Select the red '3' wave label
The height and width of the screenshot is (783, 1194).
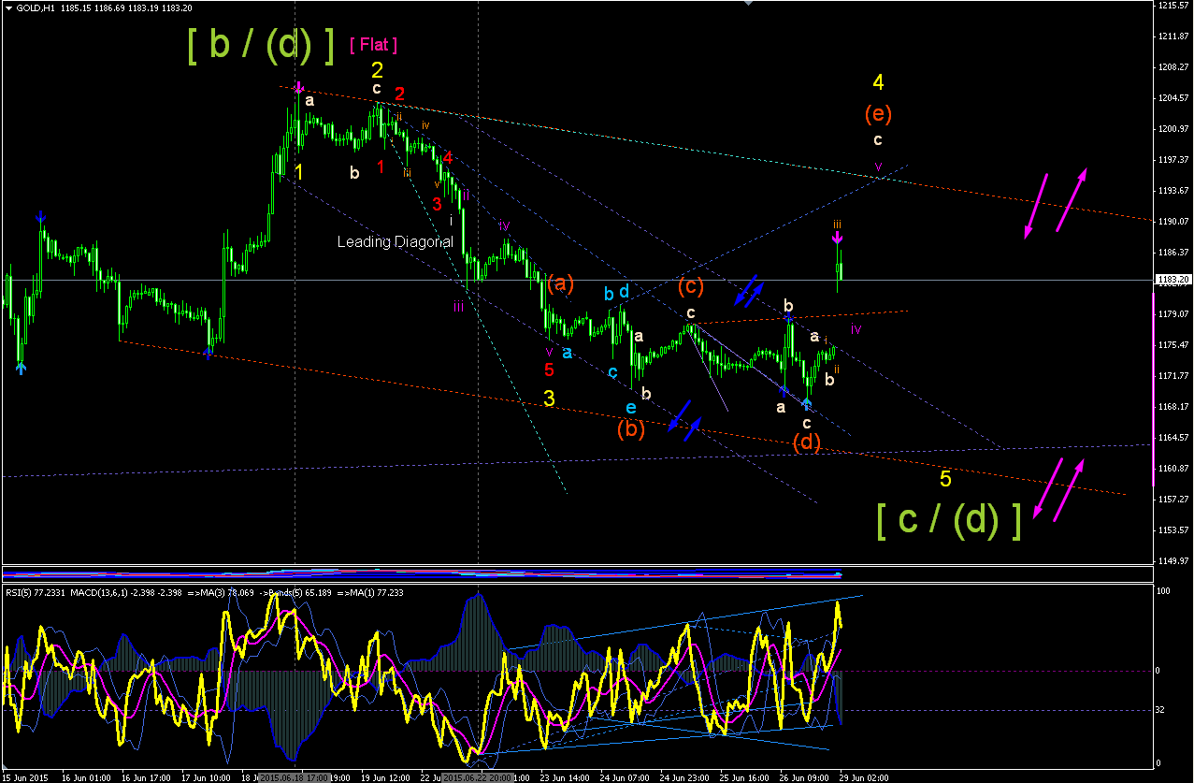tap(437, 205)
